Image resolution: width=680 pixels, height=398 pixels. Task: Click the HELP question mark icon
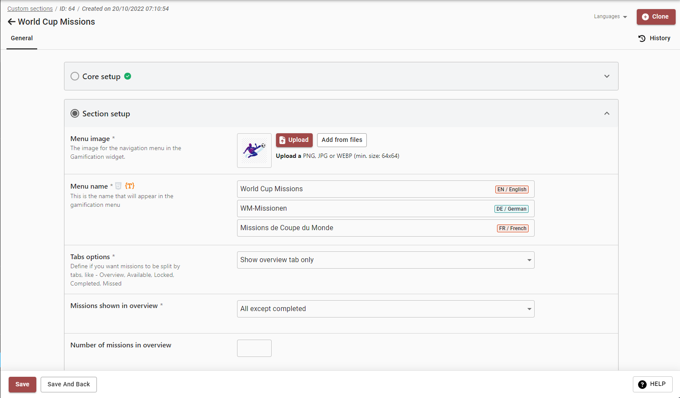click(x=642, y=384)
